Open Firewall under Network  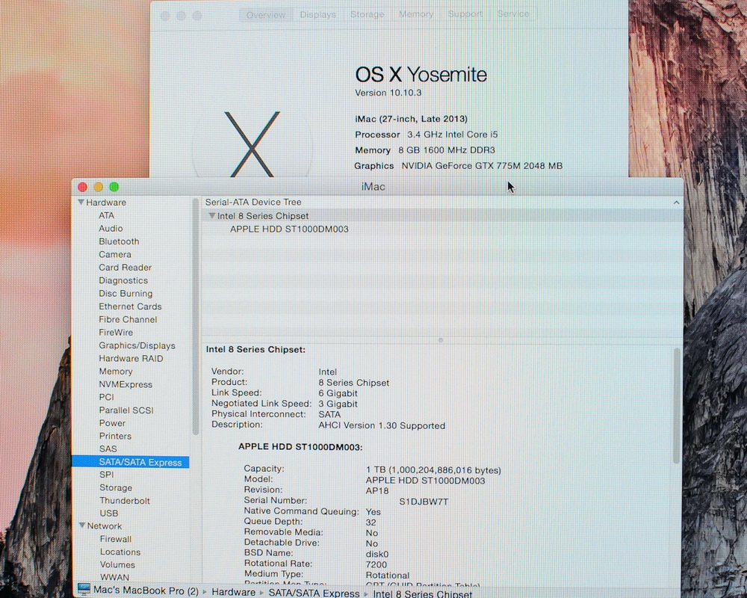pyautogui.click(x=115, y=539)
